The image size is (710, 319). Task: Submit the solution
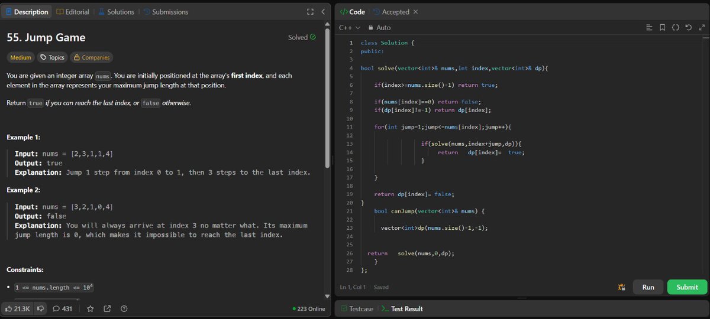point(687,287)
